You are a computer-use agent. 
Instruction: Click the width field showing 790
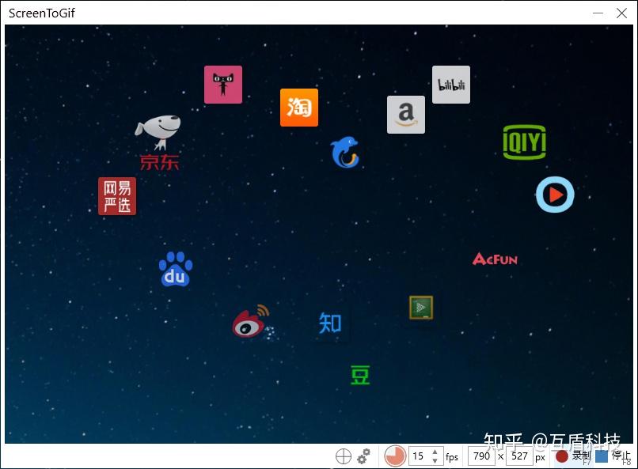(x=482, y=456)
